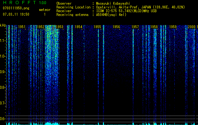Click the 2000 time marker
Viewport: 198px width, 125px height.
point(192,27)
